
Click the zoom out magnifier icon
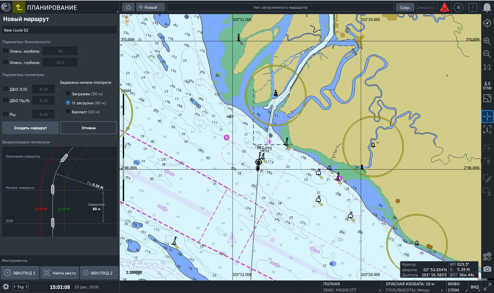coord(487,54)
